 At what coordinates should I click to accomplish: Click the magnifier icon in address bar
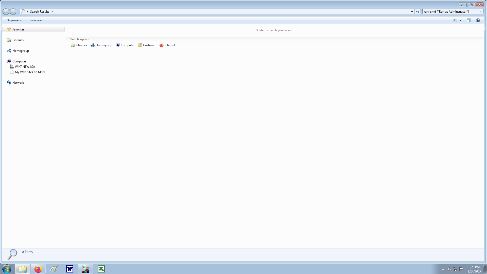(23, 11)
